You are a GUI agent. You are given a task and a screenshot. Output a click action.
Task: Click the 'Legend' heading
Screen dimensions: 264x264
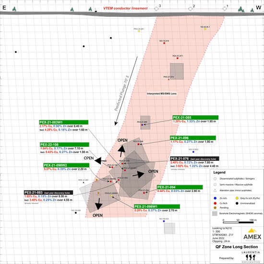[219, 172]
